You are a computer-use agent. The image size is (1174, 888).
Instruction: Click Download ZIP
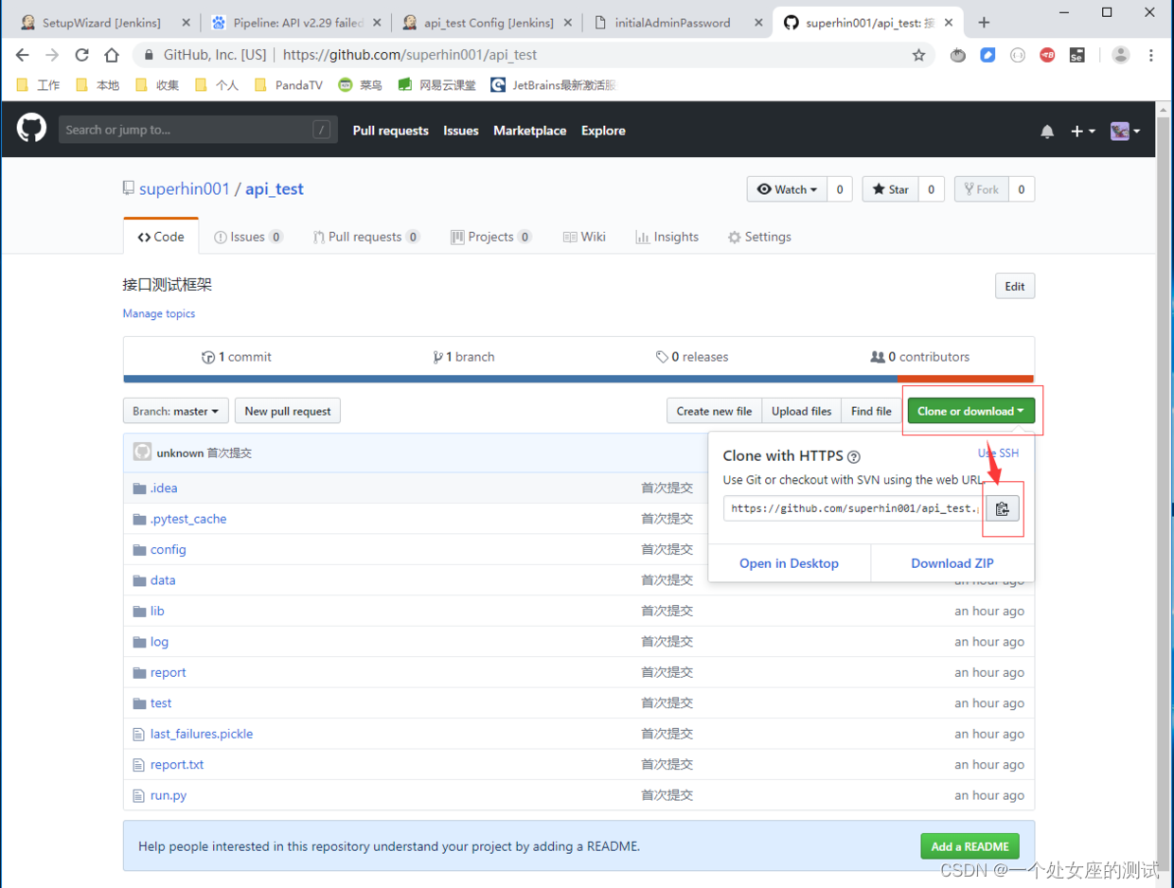[952, 563]
